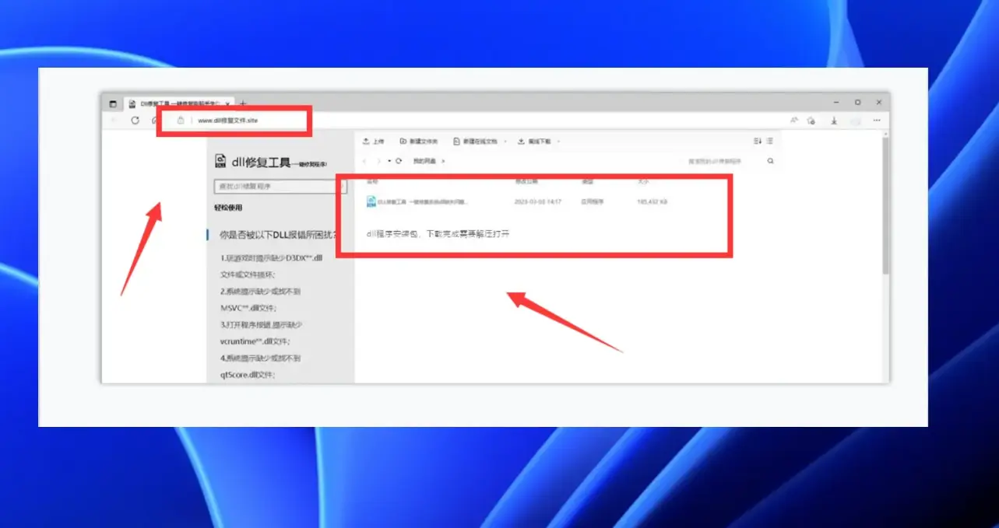Click the 你是否被以下DLL报错所困扰 heading
Screen dimensions: 999x528
click(278, 234)
